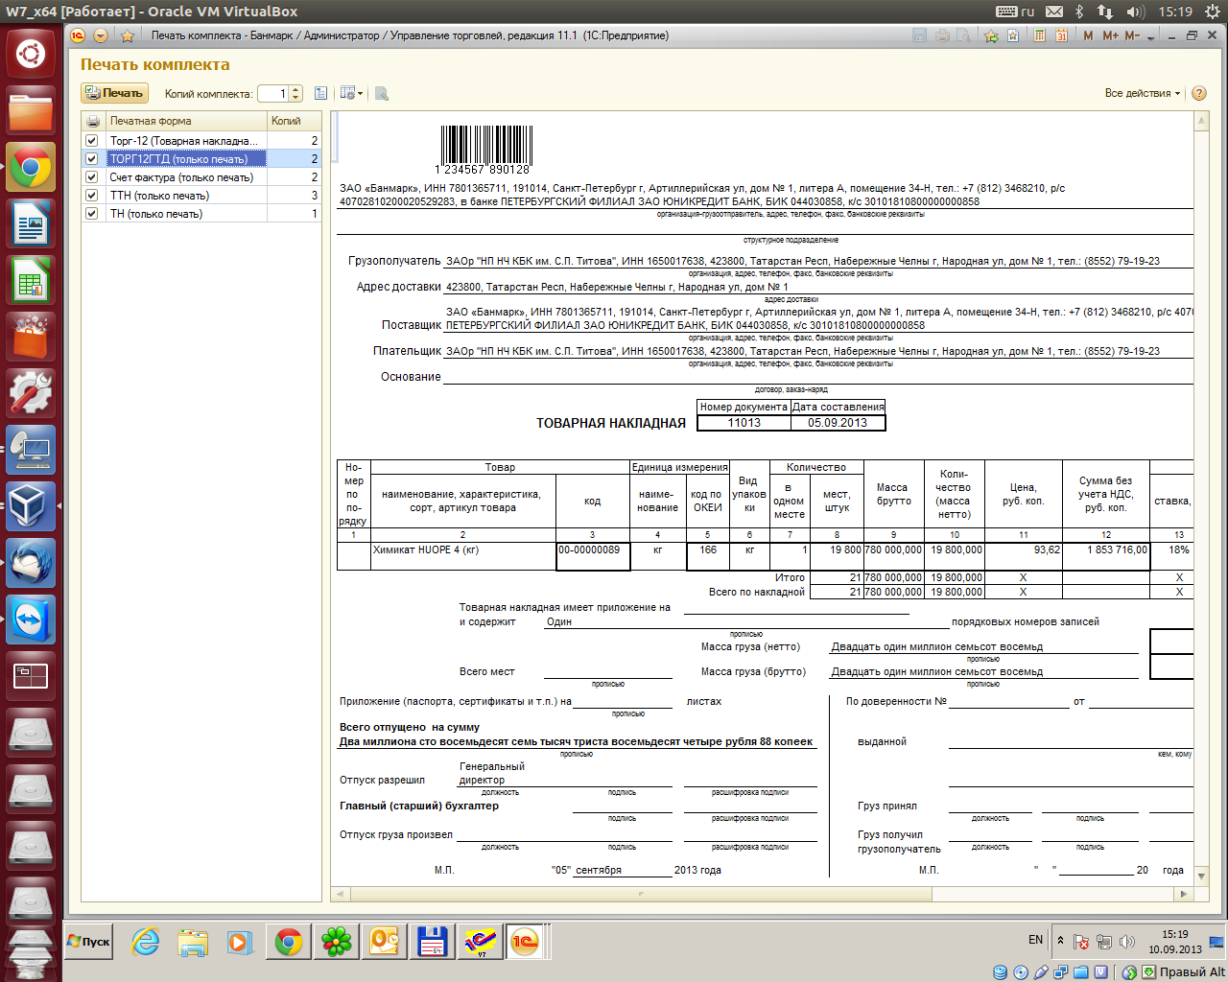
Task: Click the document number cell 11013
Action: click(744, 422)
